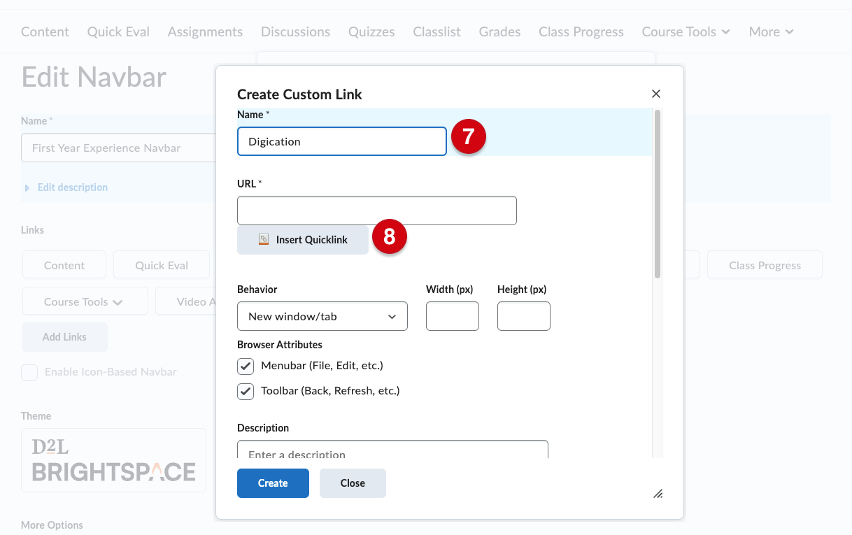Open Content in the top navbar
The width and height of the screenshot is (852, 535).
pos(45,31)
